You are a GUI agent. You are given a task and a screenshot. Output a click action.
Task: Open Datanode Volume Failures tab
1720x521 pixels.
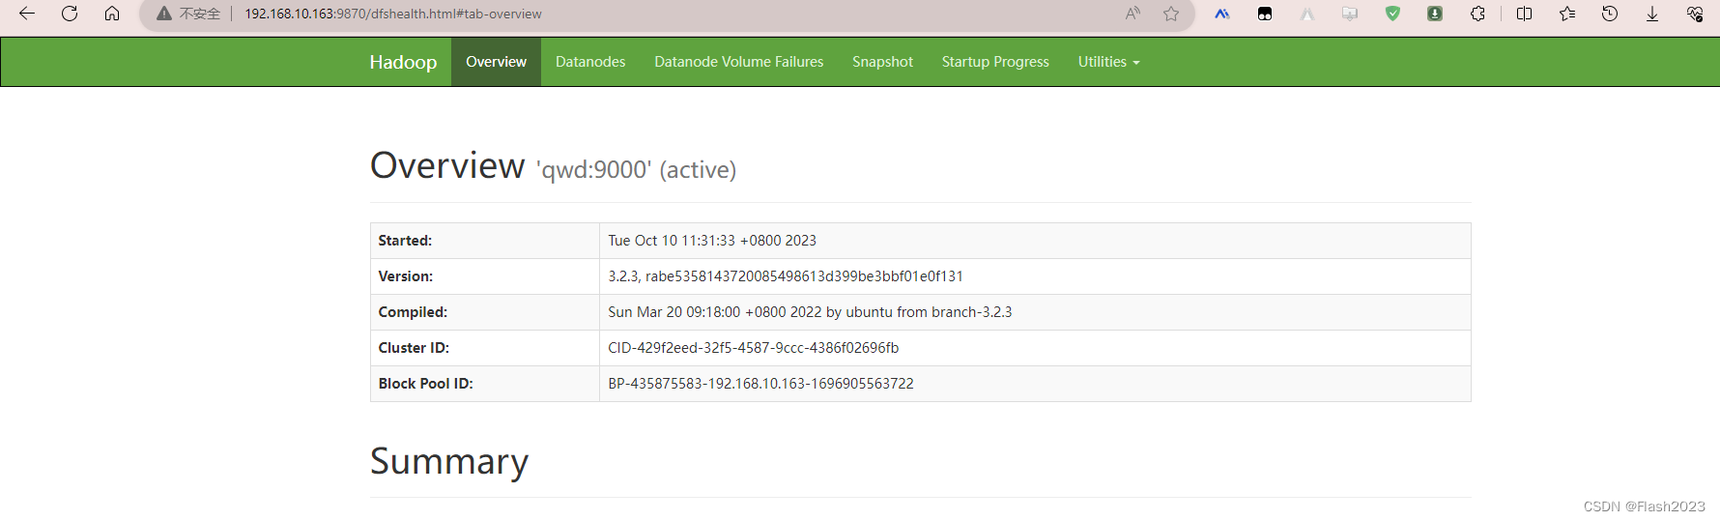tap(739, 62)
